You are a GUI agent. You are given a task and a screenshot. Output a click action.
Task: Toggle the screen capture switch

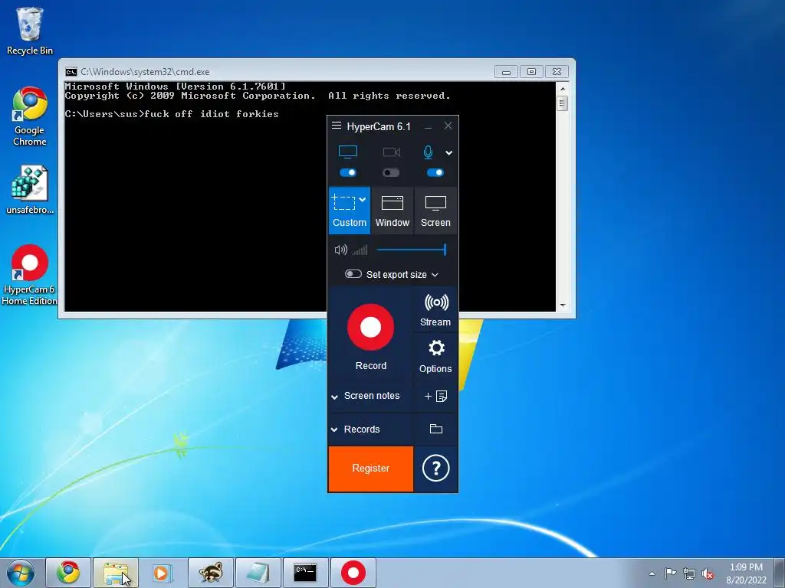[x=348, y=172]
